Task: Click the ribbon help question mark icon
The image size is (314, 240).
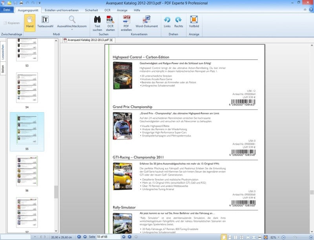Action: pos(311,9)
